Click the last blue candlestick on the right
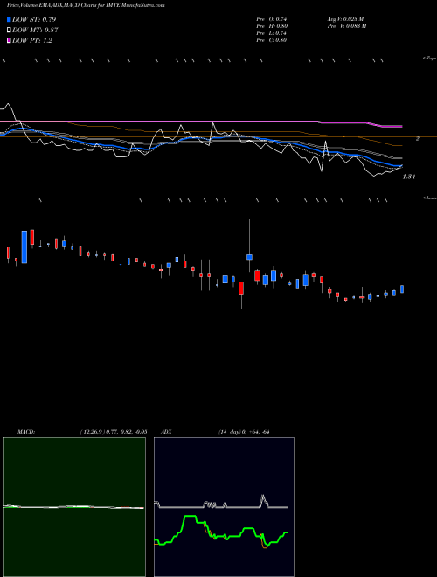 pos(402,289)
